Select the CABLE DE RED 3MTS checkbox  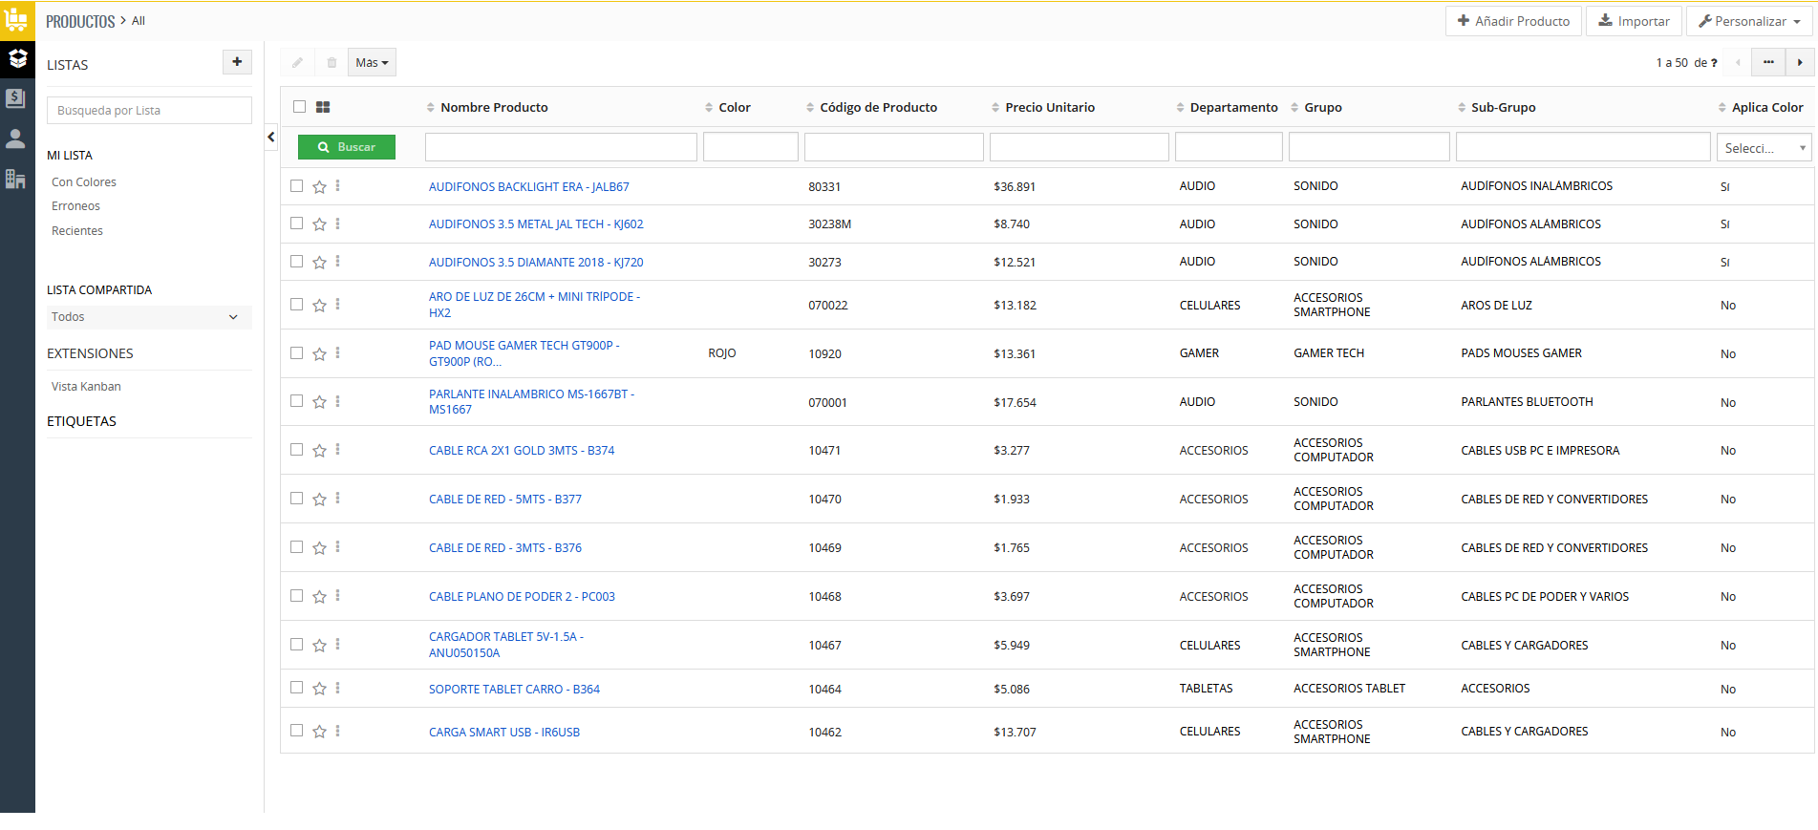297,547
